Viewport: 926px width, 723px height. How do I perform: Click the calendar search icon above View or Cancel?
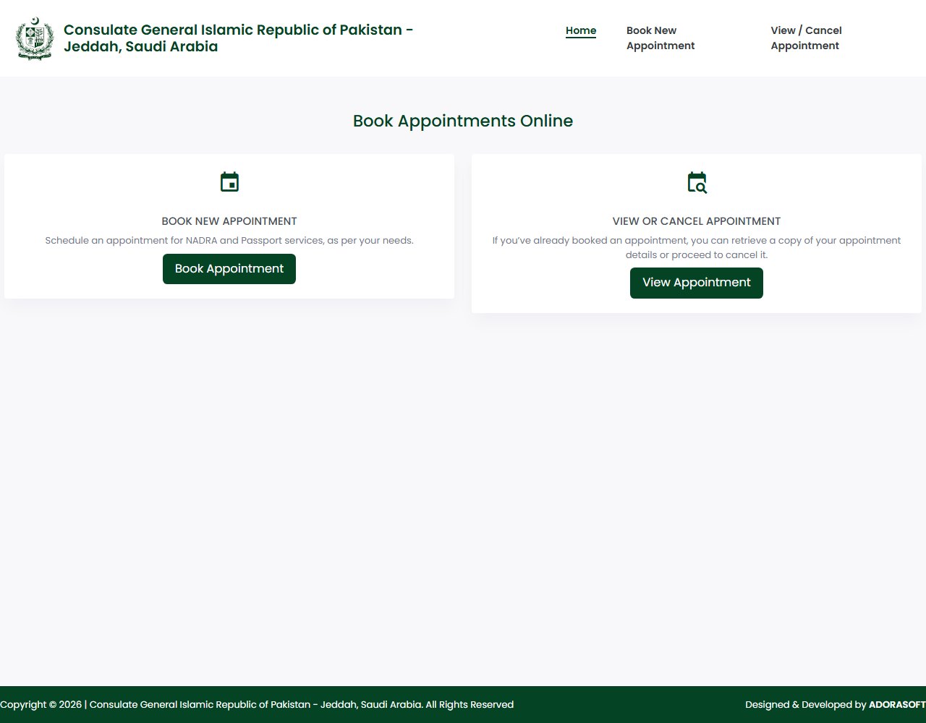[697, 182]
